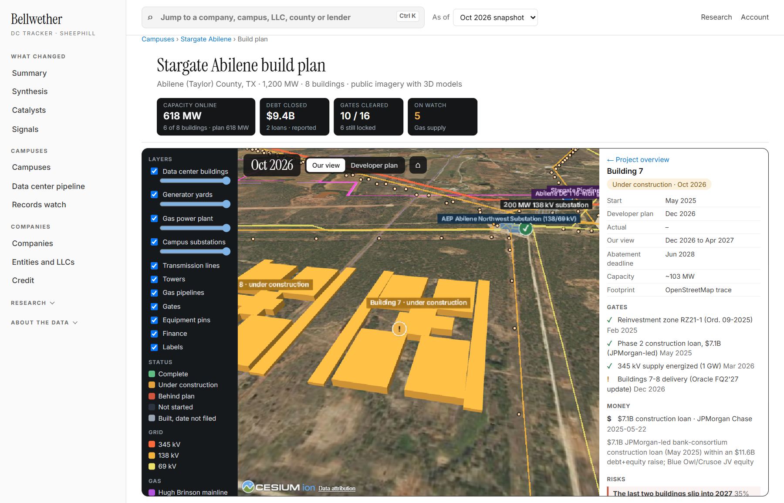Click the exclamation icon beside Buildings 7-8 delivery
The height and width of the screenshot is (503, 784).
(x=608, y=379)
